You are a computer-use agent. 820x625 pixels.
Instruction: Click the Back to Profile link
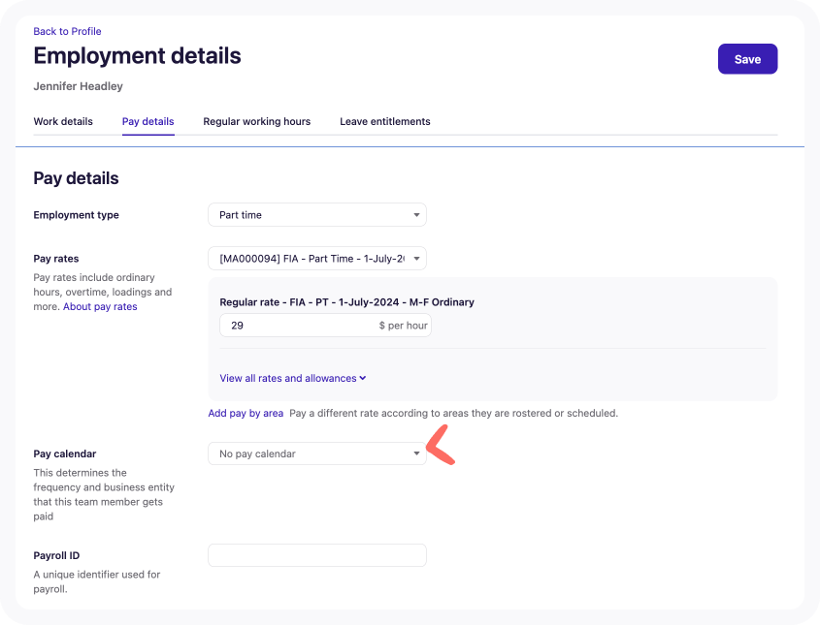[67, 31]
